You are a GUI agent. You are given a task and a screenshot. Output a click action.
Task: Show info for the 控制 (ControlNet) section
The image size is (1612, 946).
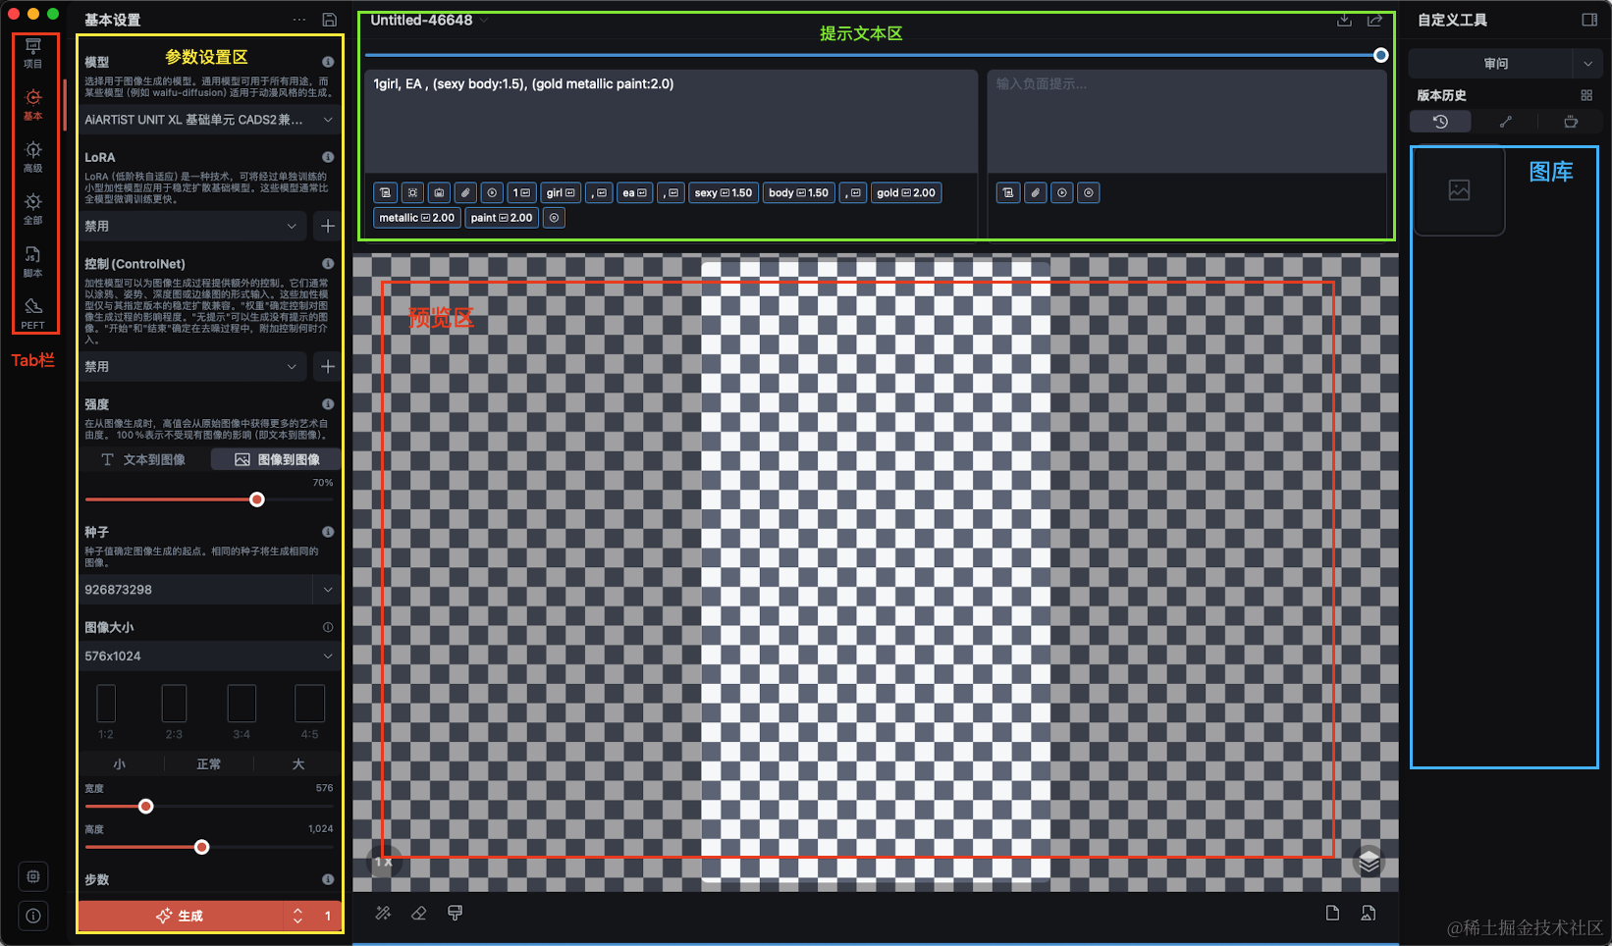pos(328,264)
